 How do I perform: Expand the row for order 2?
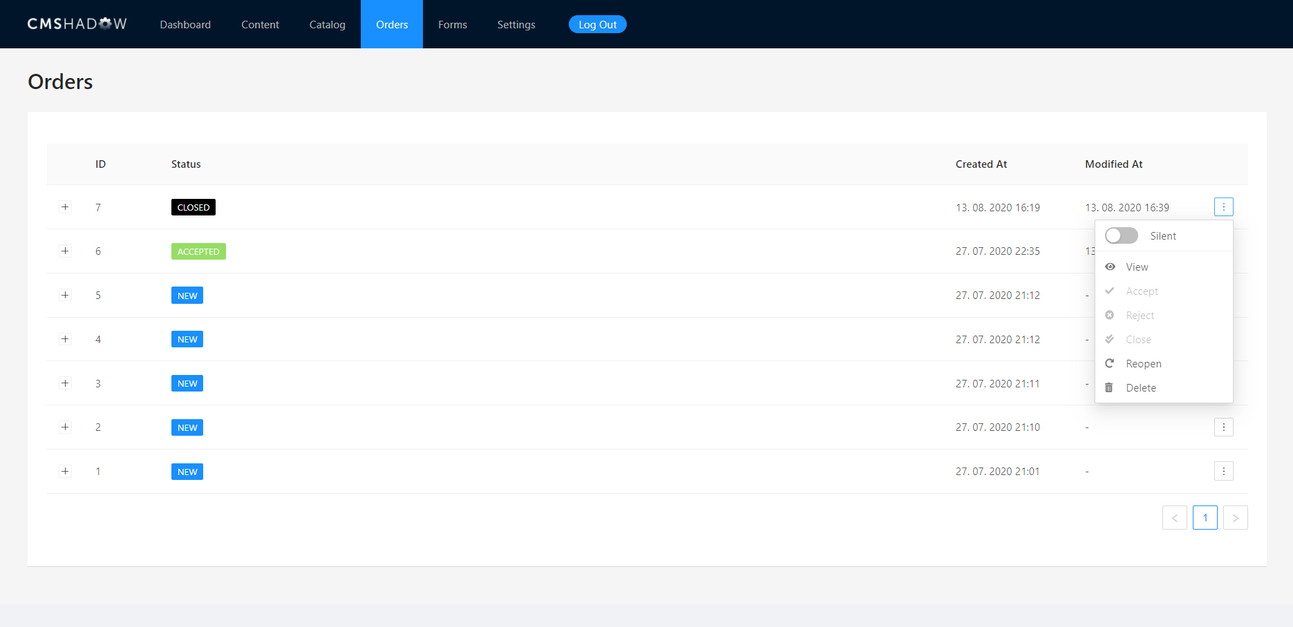[x=65, y=427]
